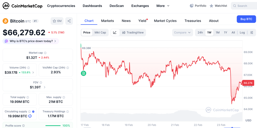Screen dimensions: 257x128
Task: Toggle Log scale
Action: [242, 32]
